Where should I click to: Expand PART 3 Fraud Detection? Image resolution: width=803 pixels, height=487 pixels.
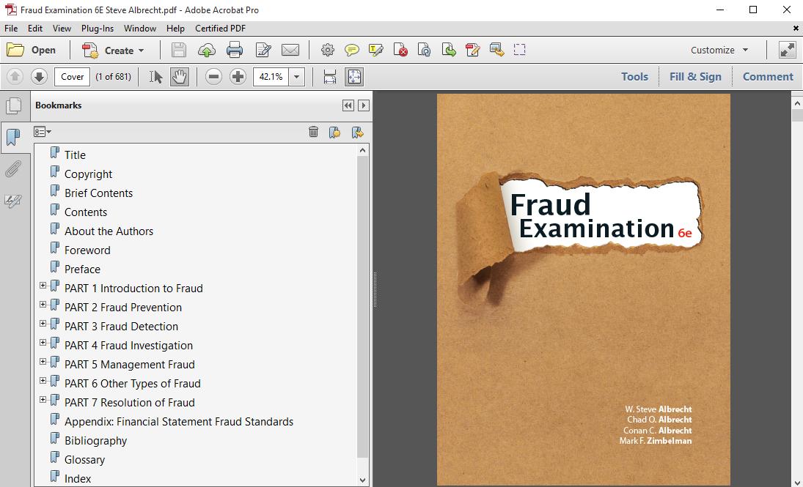click(43, 323)
